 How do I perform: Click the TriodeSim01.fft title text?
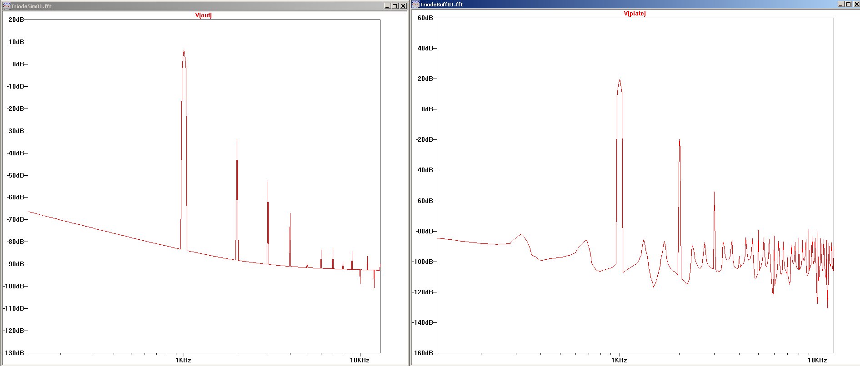(31, 6)
